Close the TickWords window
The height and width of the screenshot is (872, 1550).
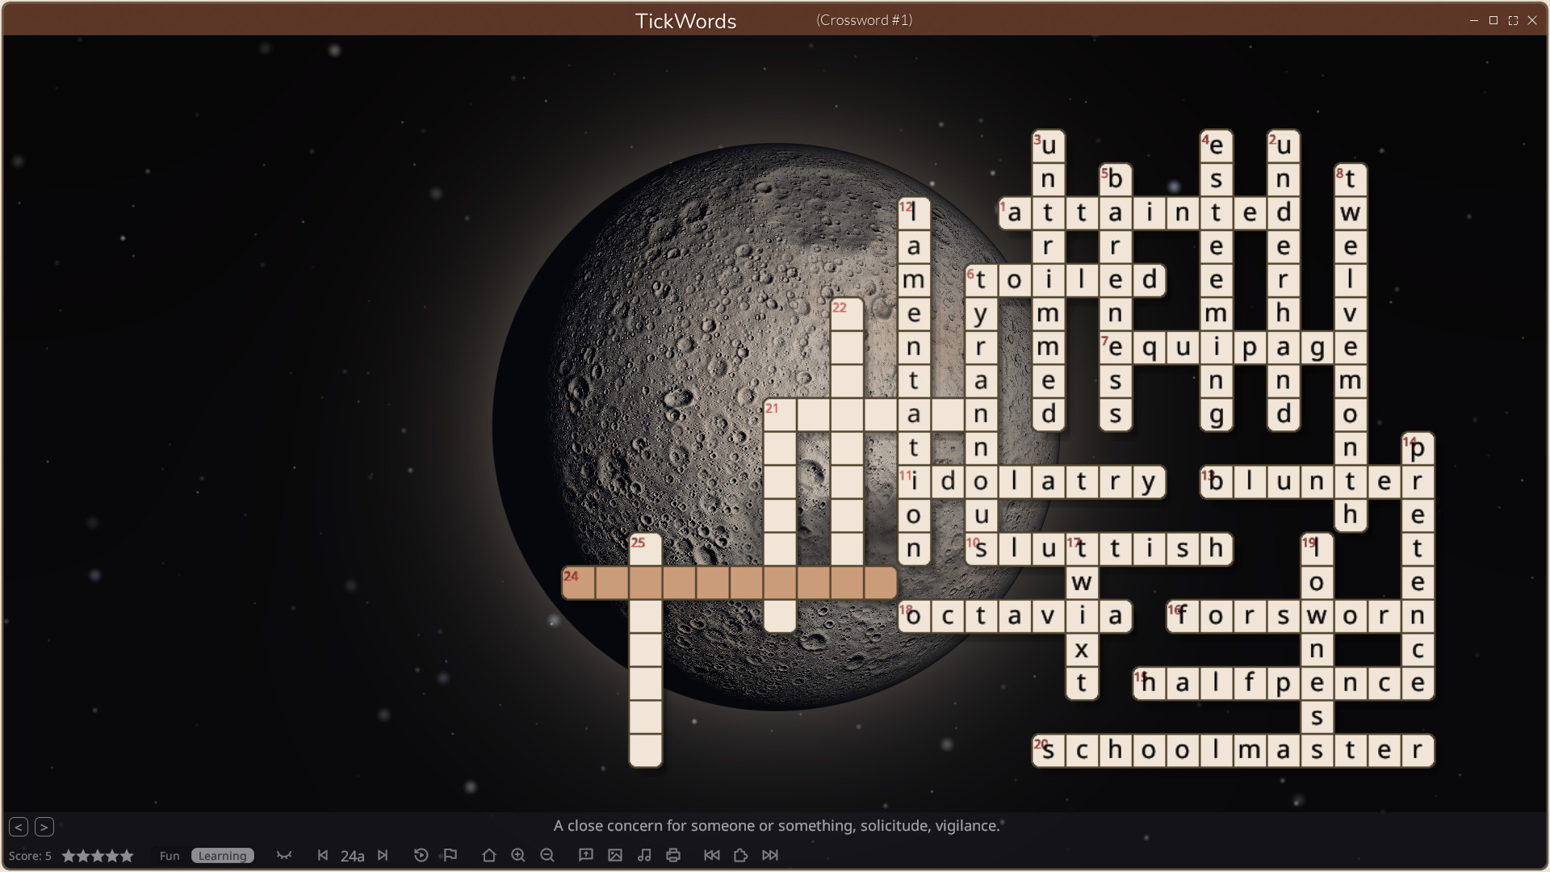click(1532, 20)
